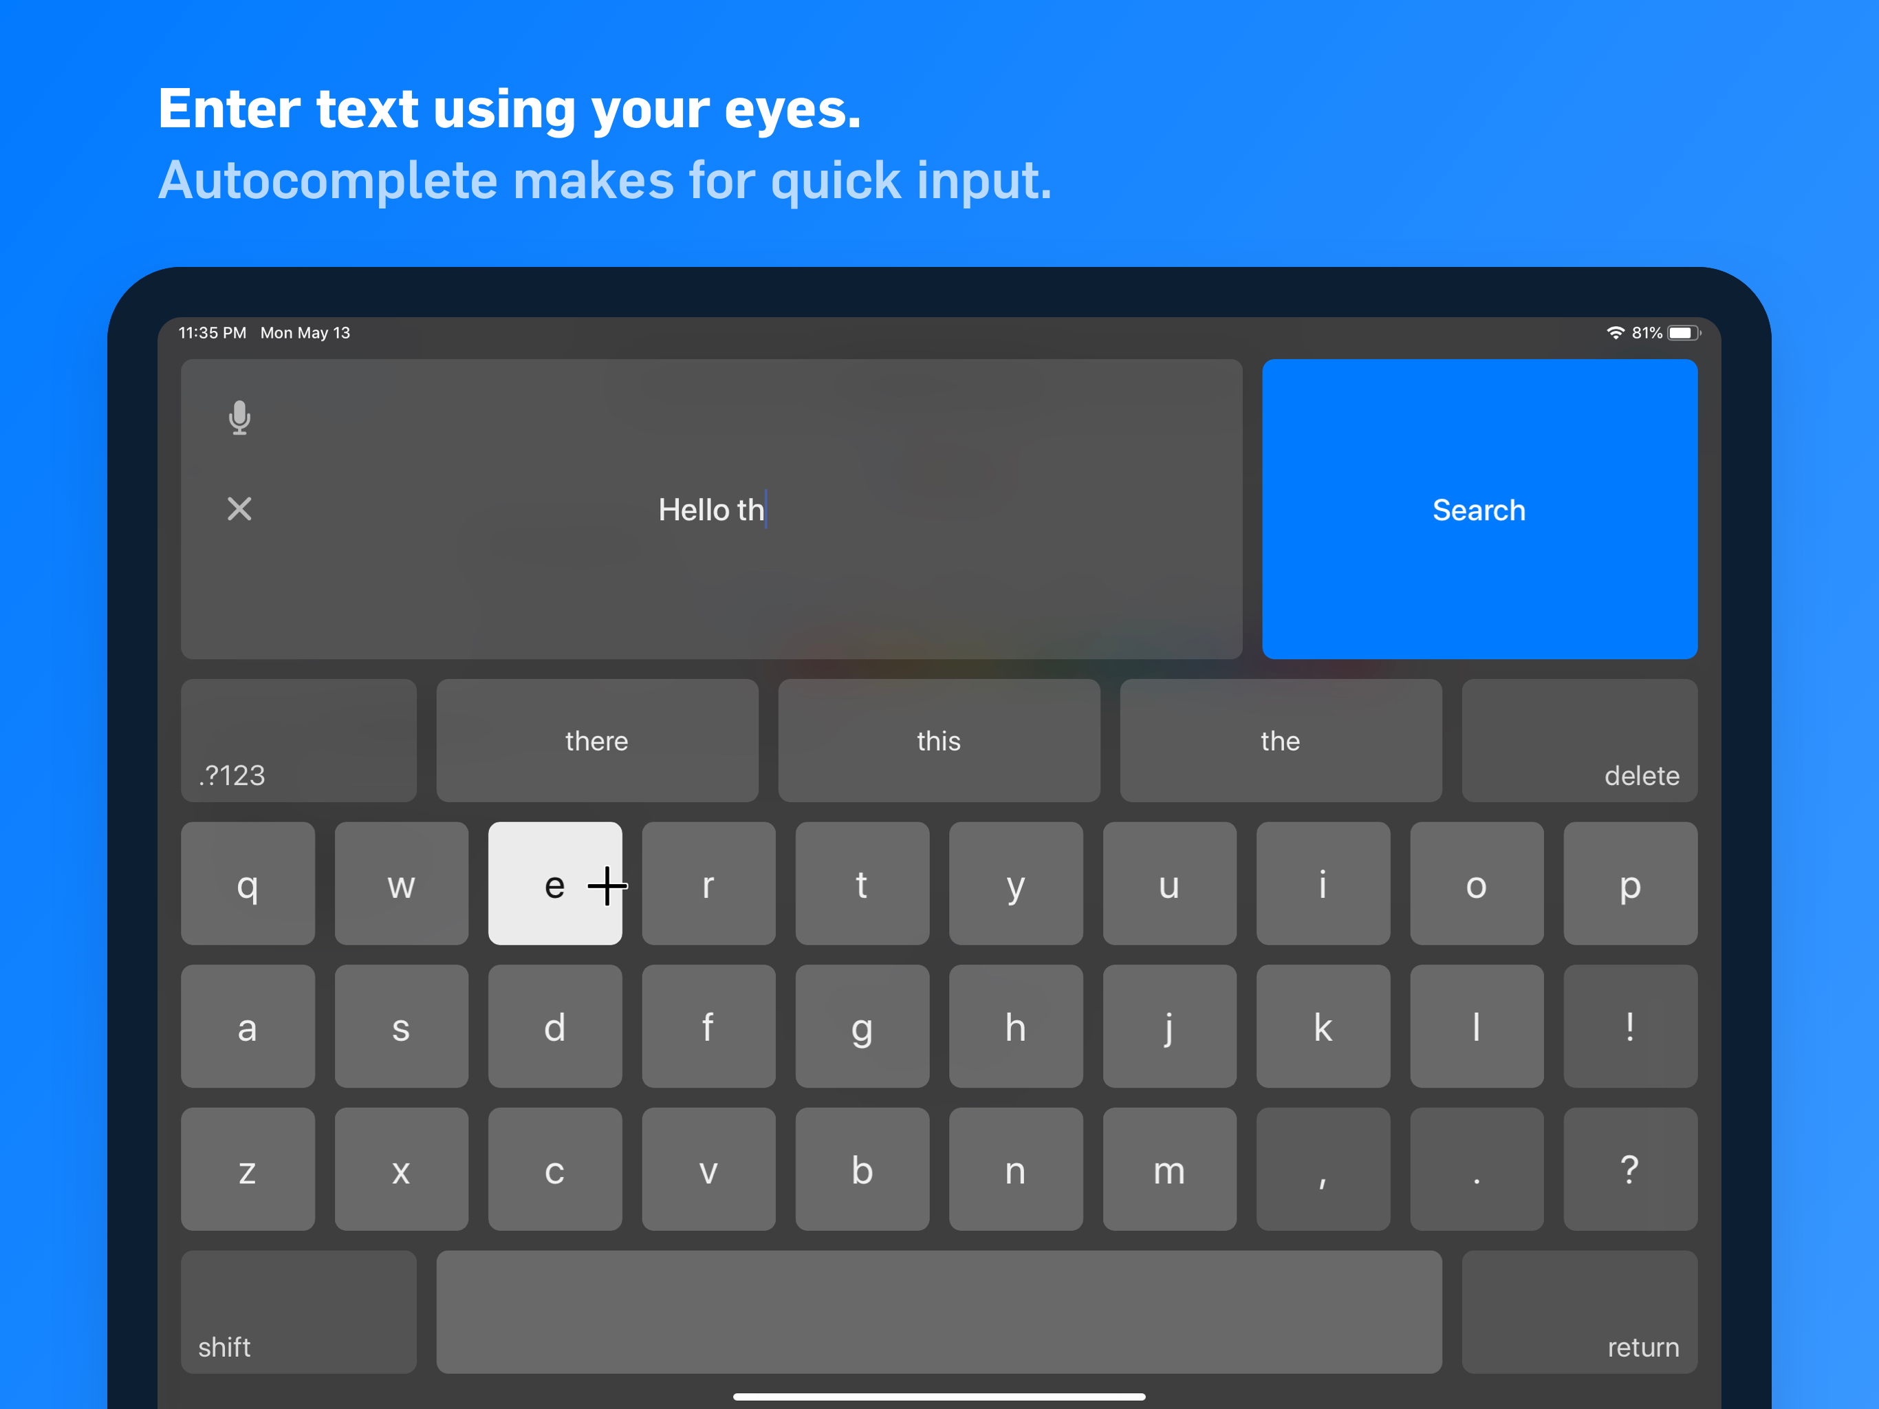Tap the p key
This screenshot has width=1879, height=1409.
pos(1630,883)
